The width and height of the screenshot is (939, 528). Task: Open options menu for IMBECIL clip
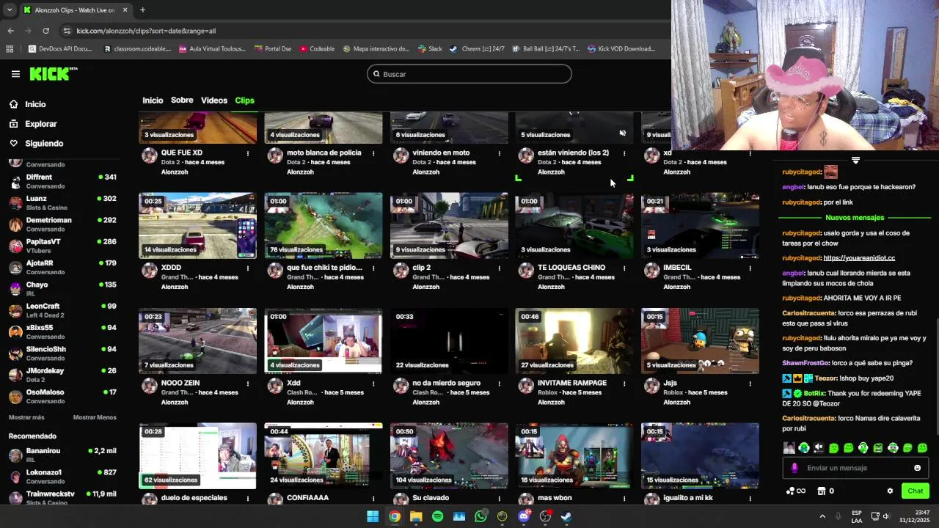point(750,268)
